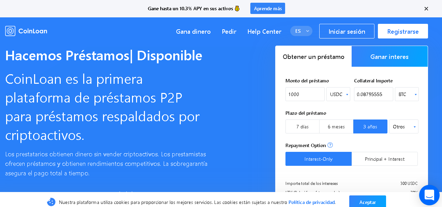Accept cookies with the Aceptar button
The image size is (442, 207).
coord(367,202)
